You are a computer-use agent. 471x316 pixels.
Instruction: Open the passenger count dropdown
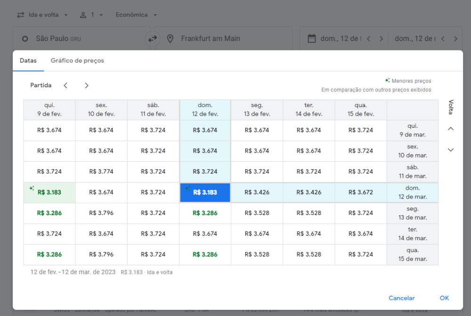pyautogui.click(x=91, y=15)
